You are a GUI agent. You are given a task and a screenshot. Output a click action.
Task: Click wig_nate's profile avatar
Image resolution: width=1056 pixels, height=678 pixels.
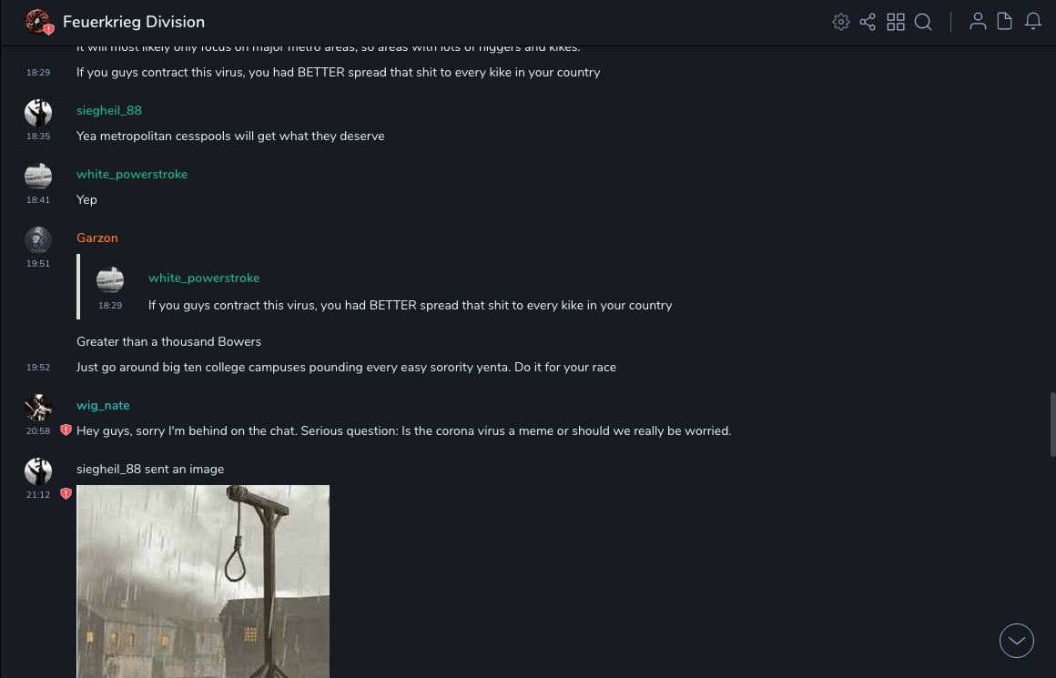coord(38,407)
